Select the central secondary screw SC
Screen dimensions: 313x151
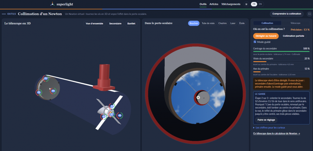click(112, 114)
